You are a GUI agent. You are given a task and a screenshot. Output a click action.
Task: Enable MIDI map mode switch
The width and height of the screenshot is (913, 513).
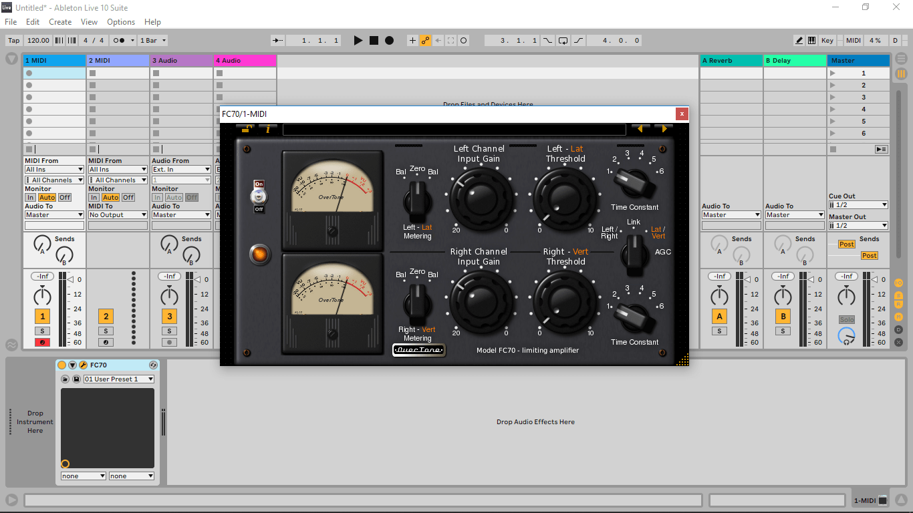pos(854,41)
